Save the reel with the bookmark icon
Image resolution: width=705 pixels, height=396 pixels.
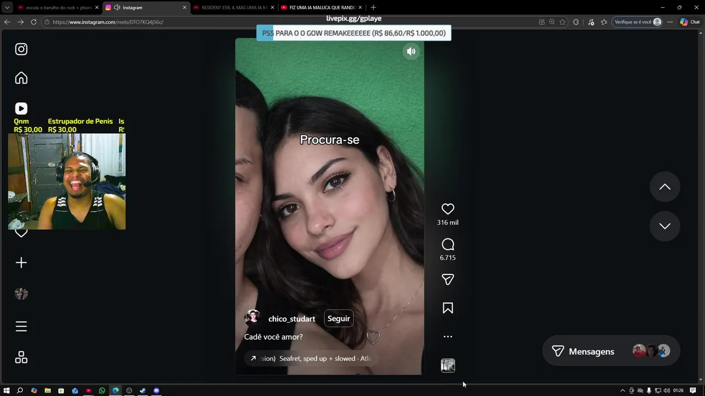coord(448,308)
